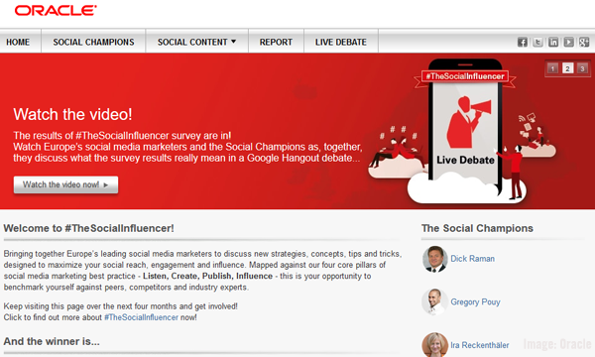595x357 pixels.
Task: Follow the #TheSocialInfluencer link in welcome text
Action: click(141, 317)
